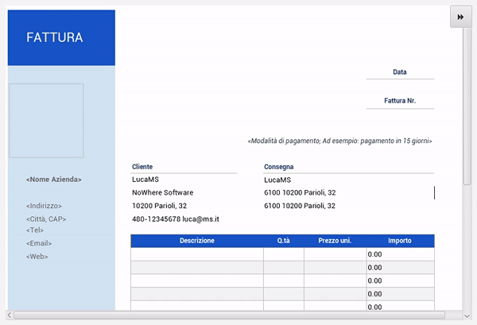Screen dimensions: 477x325
Task: Click first row Importo 0.00 cell
Action: [401, 254]
